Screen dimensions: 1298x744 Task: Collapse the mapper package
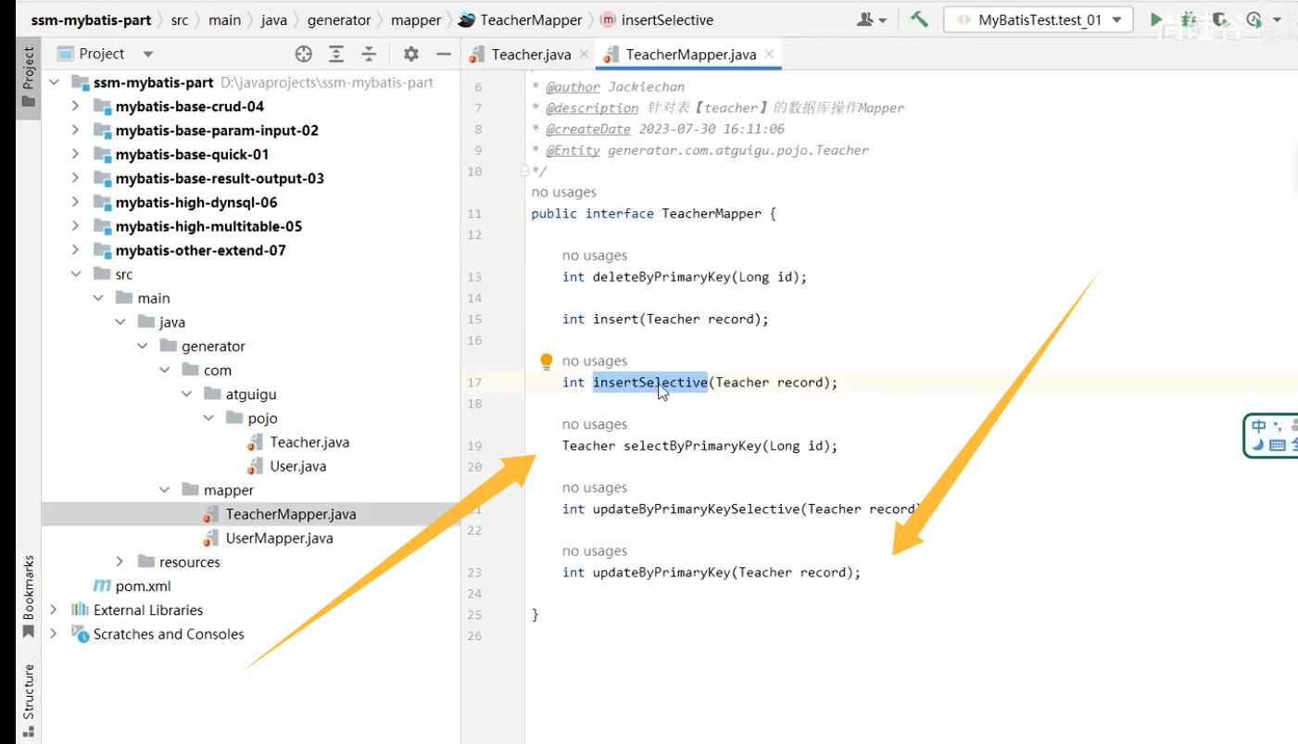click(x=165, y=490)
